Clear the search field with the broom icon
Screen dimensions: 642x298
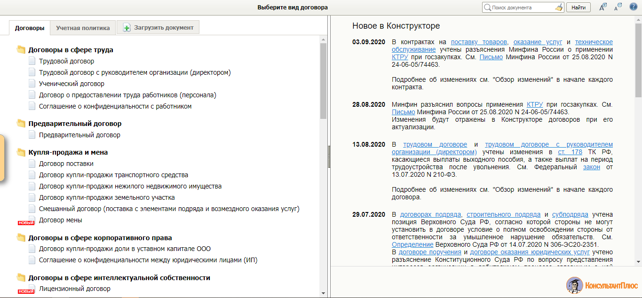click(x=558, y=8)
